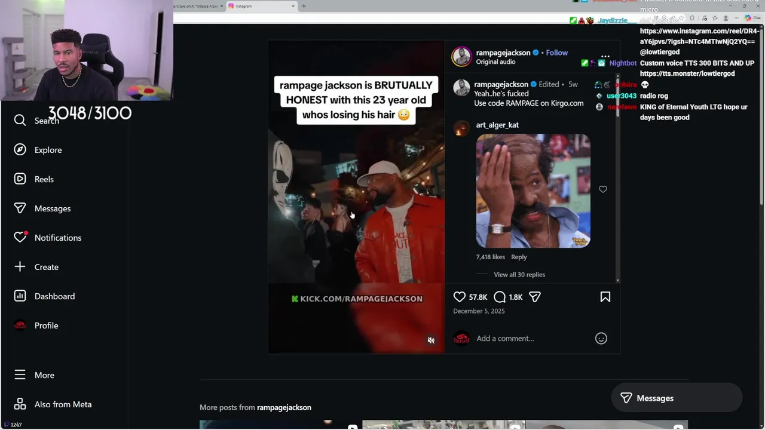Viewport: 765px width, 430px height.
Task: Click the 57.8K likes count
Action: click(x=478, y=297)
